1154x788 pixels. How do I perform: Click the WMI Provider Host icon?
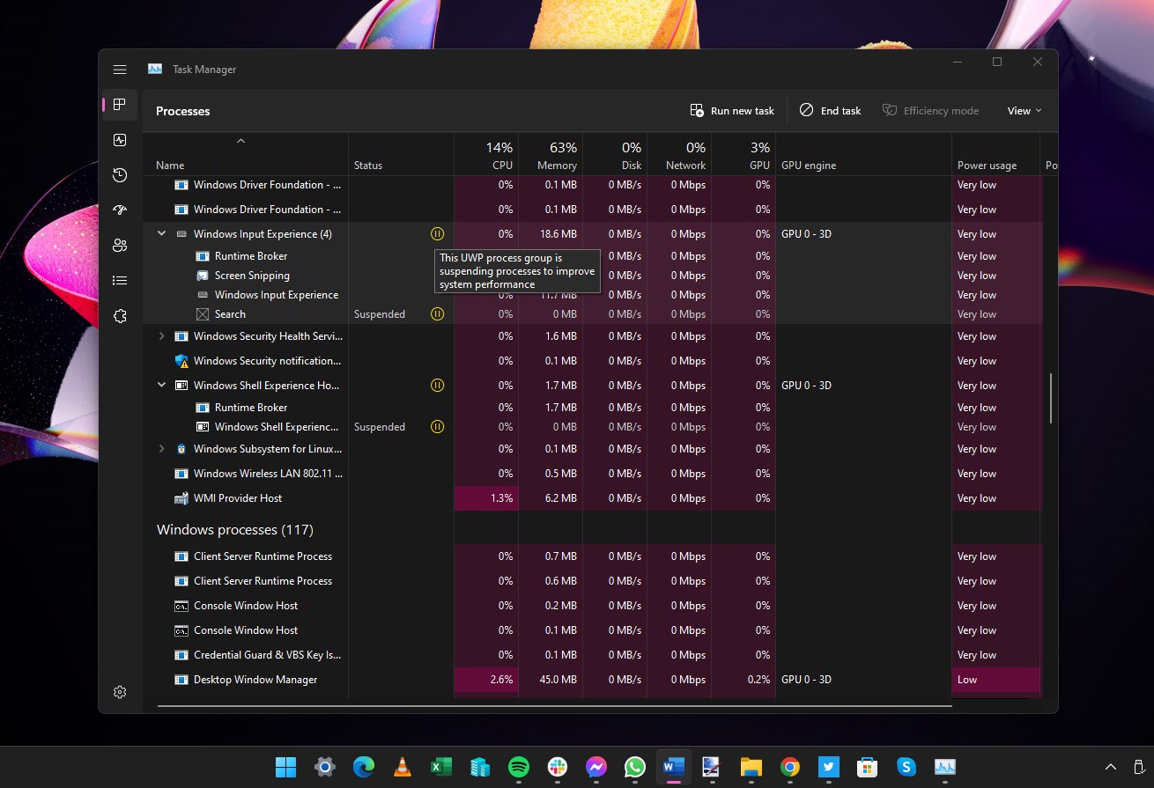click(181, 498)
